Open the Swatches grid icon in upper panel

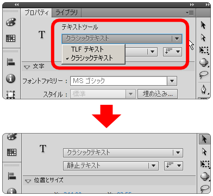click(11, 38)
